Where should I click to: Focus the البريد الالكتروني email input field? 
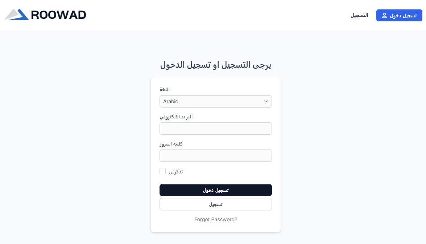click(215, 129)
